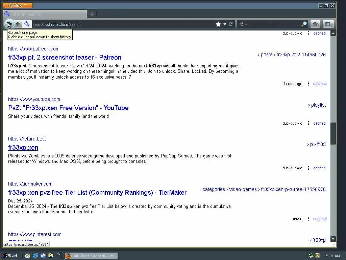
Task: Click the scrollbar up arrow
Action: (x=333, y=34)
